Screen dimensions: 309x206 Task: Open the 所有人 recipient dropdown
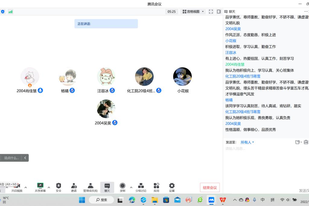247,142
